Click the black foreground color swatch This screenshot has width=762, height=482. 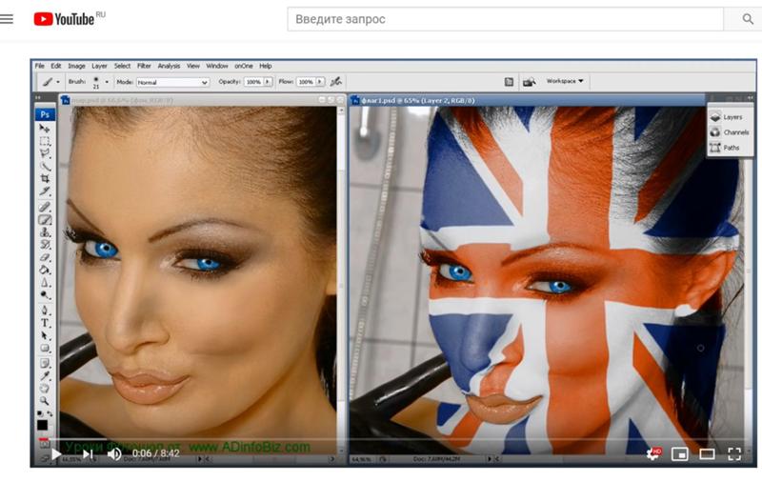click(x=43, y=425)
